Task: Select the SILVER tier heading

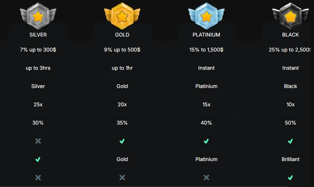Action: tap(38, 35)
